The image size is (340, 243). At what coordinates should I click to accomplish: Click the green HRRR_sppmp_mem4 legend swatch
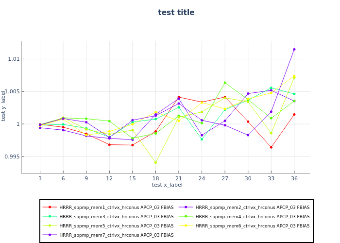[185, 216]
